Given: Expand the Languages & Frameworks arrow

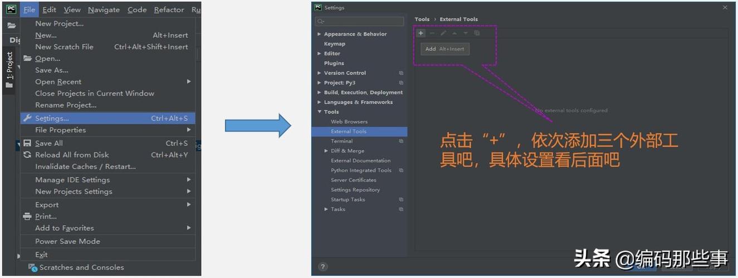Looking at the screenshot, I should 319,102.
